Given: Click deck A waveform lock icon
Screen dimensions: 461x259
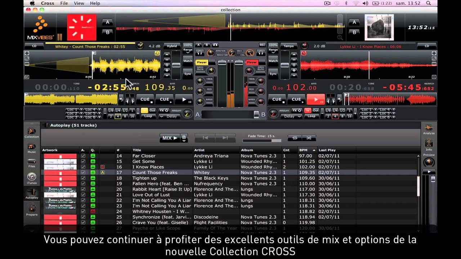Looking at the screenshot, I should 157,53.
